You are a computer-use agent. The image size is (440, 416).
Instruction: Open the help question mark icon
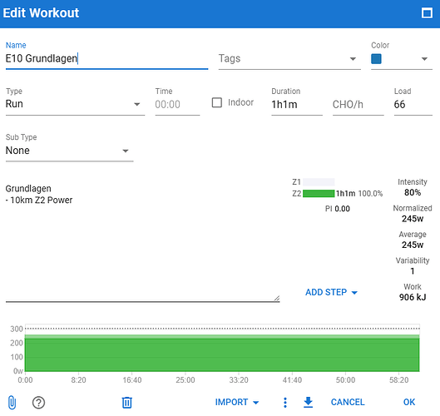[x=38, y=403]
